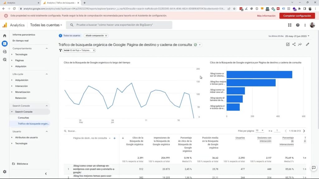Viewport: 319px width, 179px height.
Task: Open Interacción in the sidebar
Action: click(21, 86)
